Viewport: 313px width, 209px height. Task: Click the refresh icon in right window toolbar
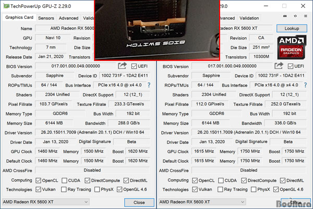[x=295, y=16]
